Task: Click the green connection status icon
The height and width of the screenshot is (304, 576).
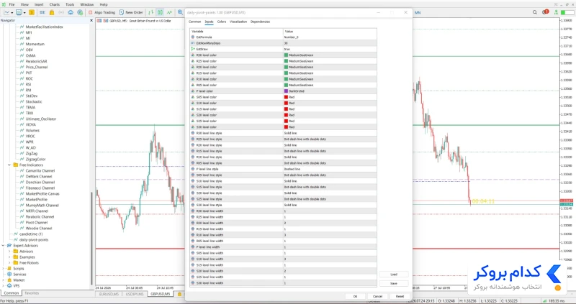Action: (557, 12)
